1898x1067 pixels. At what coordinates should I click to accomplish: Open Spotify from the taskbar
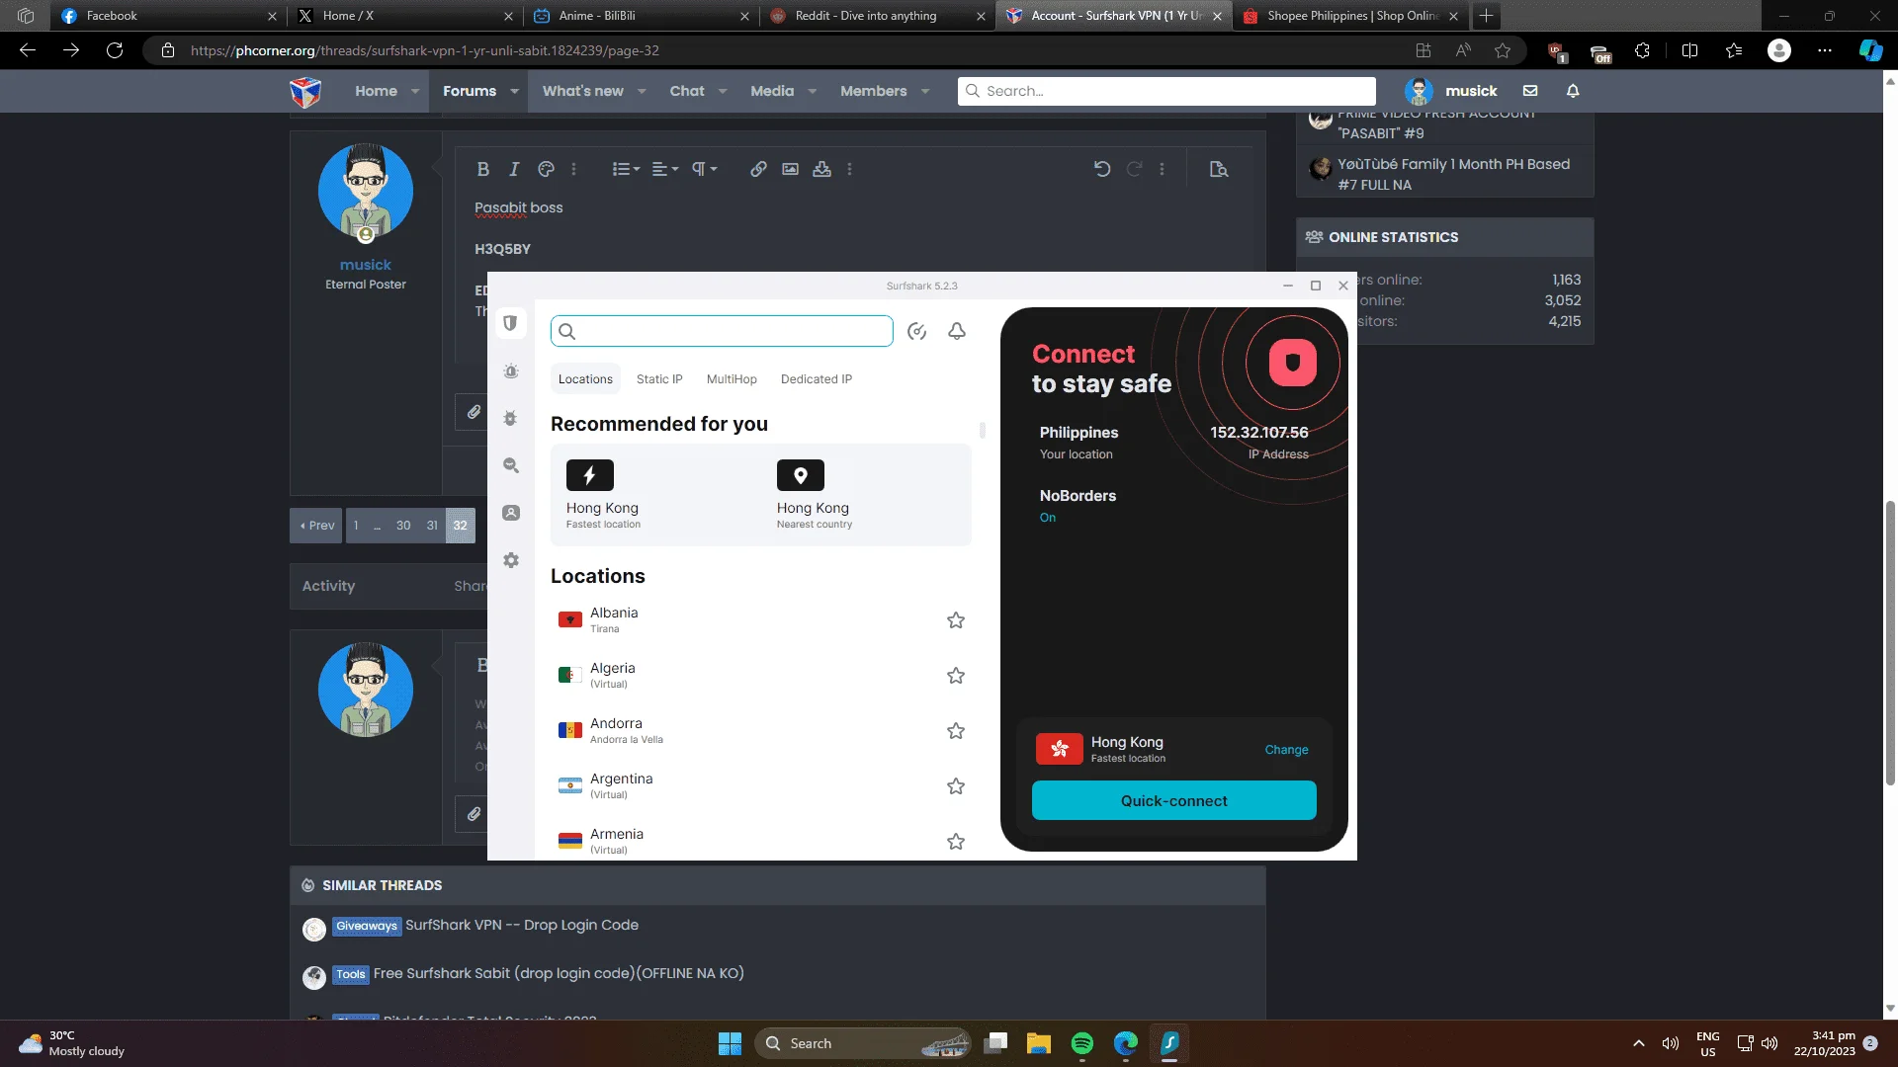tap(1082, 1043)
